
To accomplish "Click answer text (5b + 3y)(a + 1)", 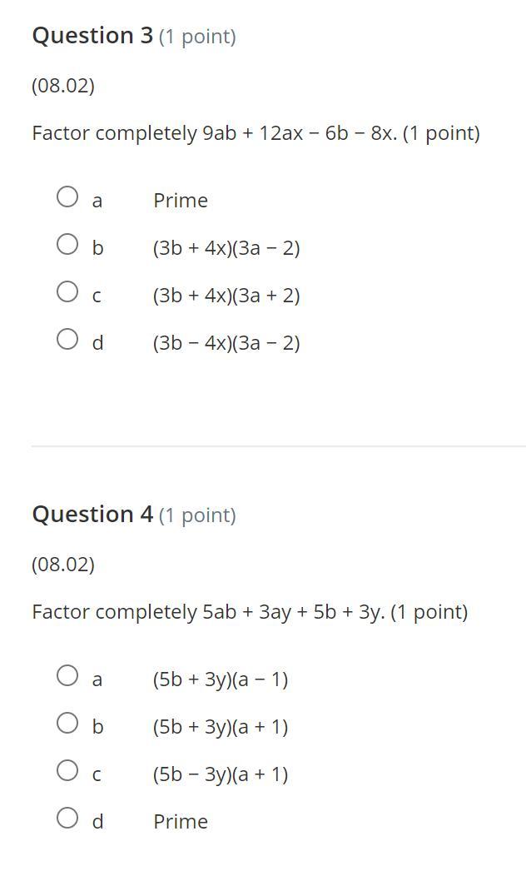I will [220, 727].
